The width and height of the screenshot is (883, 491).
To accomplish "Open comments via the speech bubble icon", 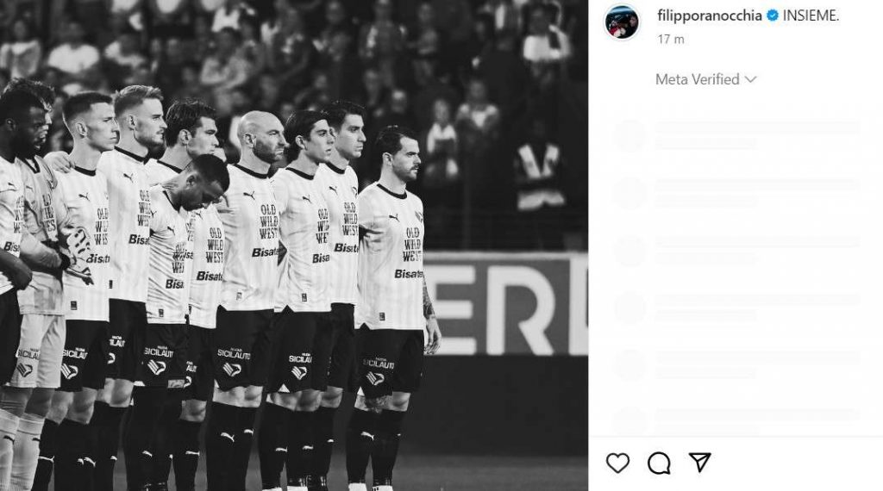I will pyautogui.click(x=658, y=463).
